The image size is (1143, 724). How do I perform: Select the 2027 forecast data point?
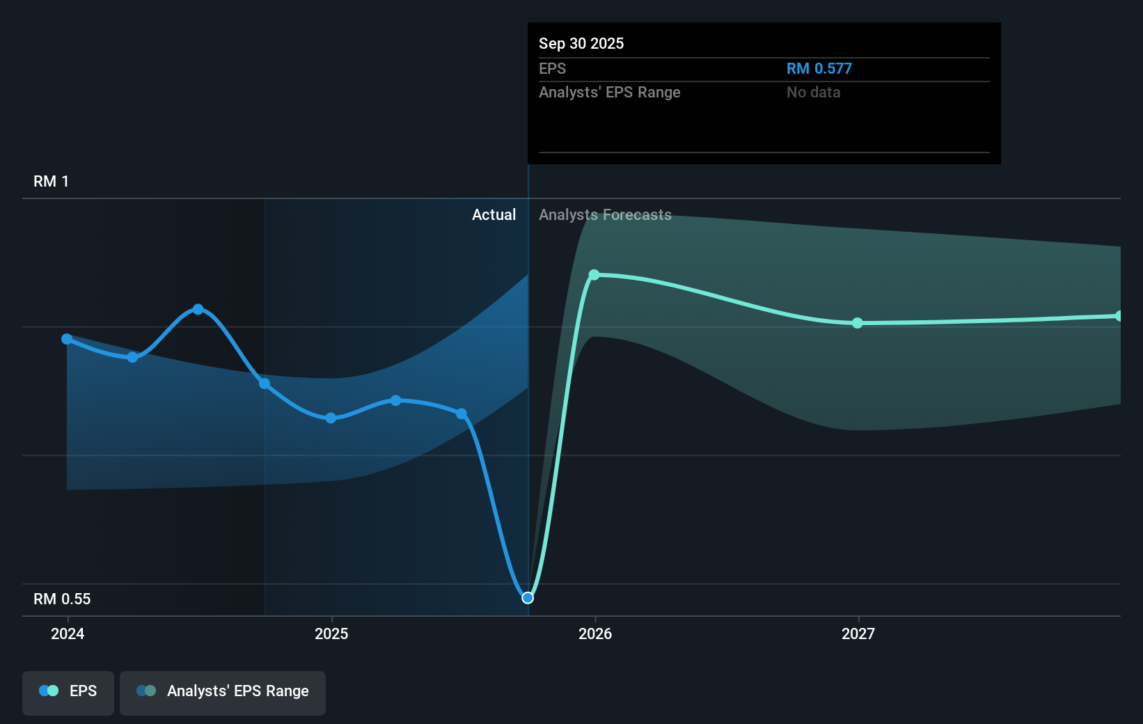858,323
